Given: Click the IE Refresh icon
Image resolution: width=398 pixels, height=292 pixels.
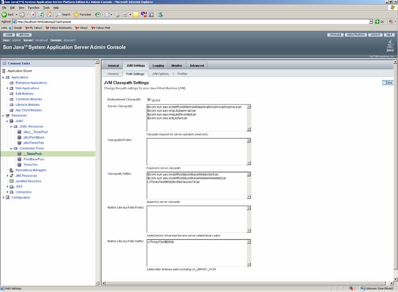Looking at the screenshot, I should (x=41, y=15).
